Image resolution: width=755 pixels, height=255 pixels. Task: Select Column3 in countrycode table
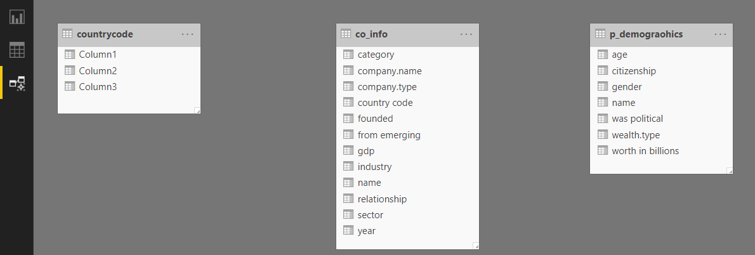click(x=129, y=87)
